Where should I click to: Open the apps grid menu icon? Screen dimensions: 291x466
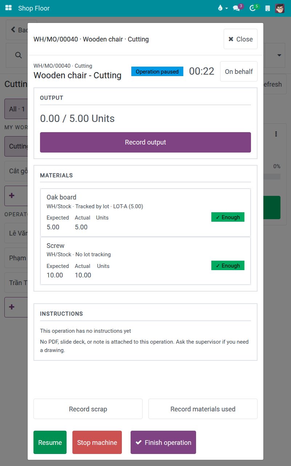tap(8, 8)
